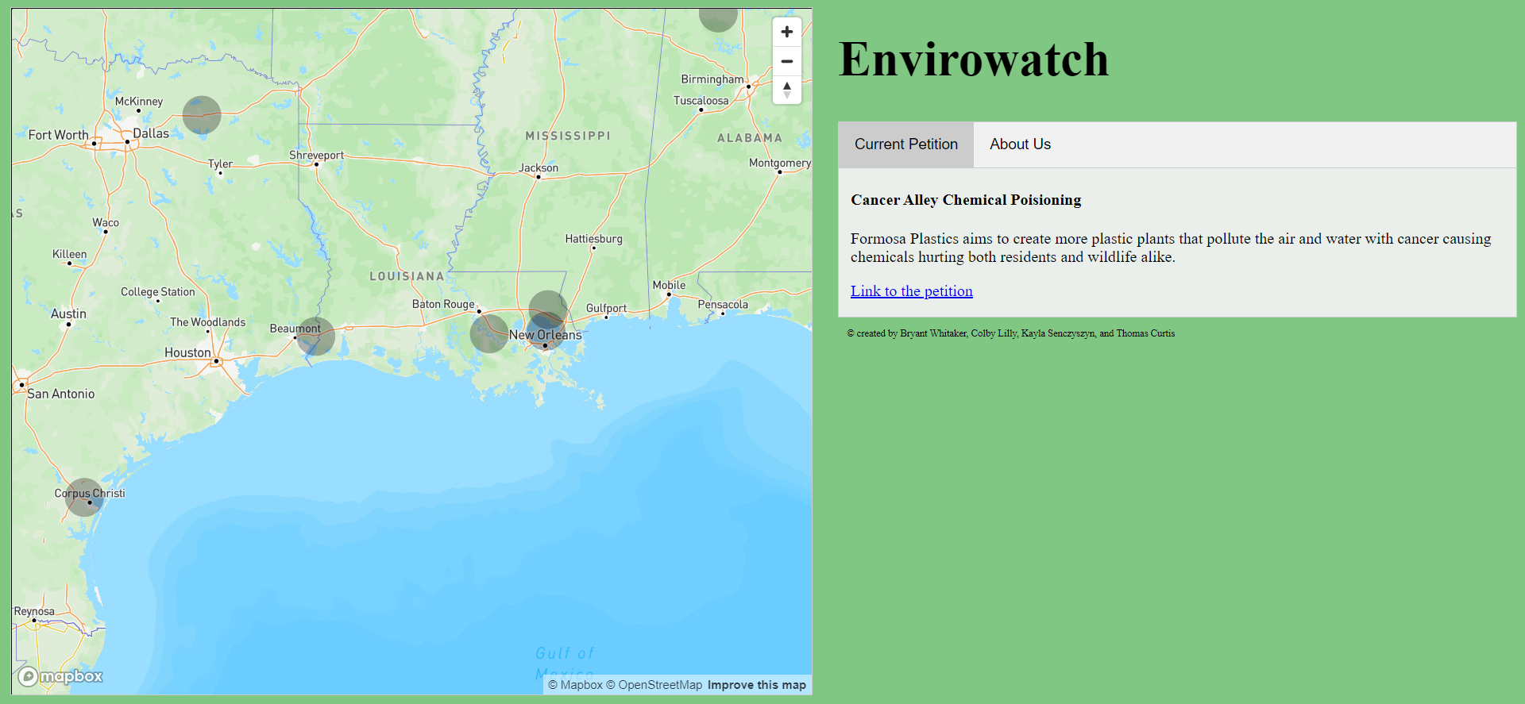
Task: Zoom in on the map
Action: pos(786,32)
